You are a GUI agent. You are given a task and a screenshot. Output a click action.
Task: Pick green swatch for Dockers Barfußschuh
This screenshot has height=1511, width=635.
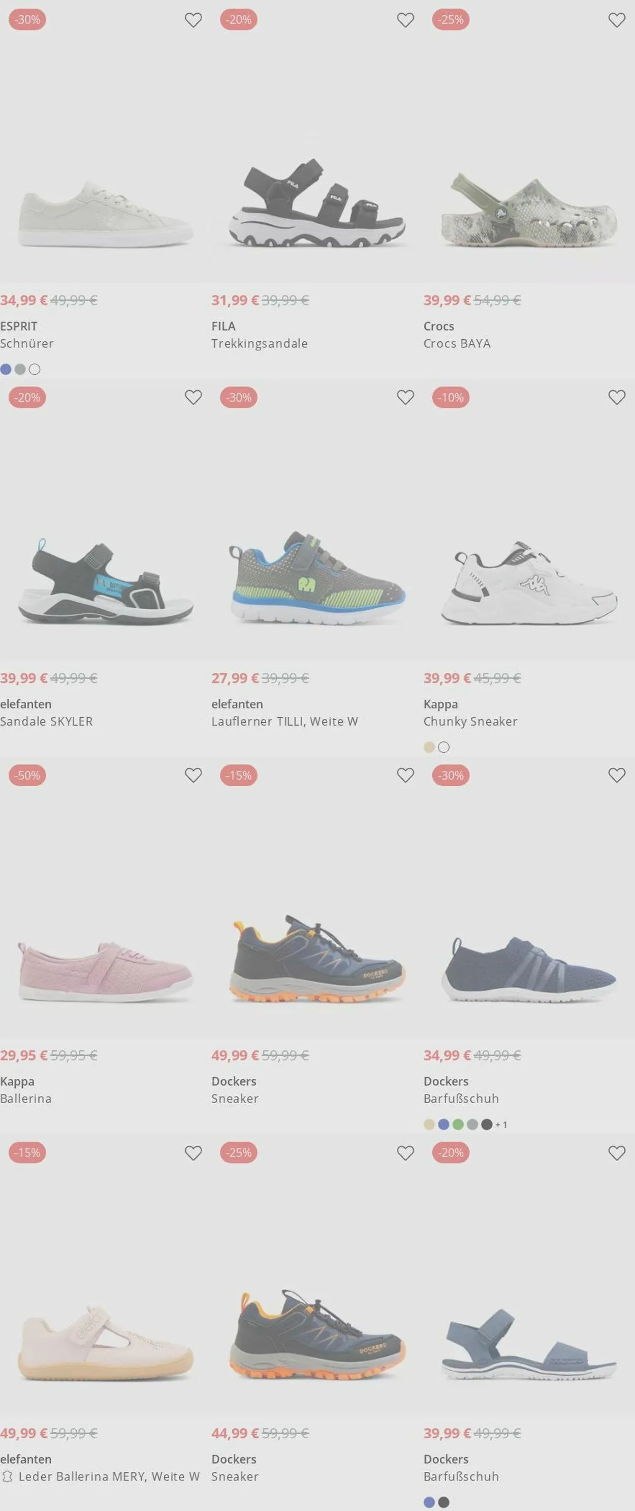point(458,1124)
